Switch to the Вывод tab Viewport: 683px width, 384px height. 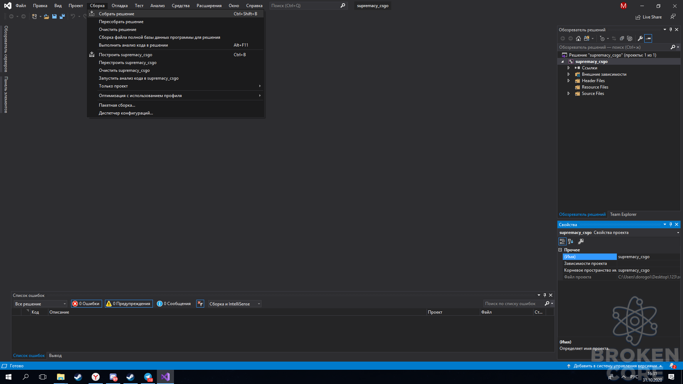coord(55,356)
